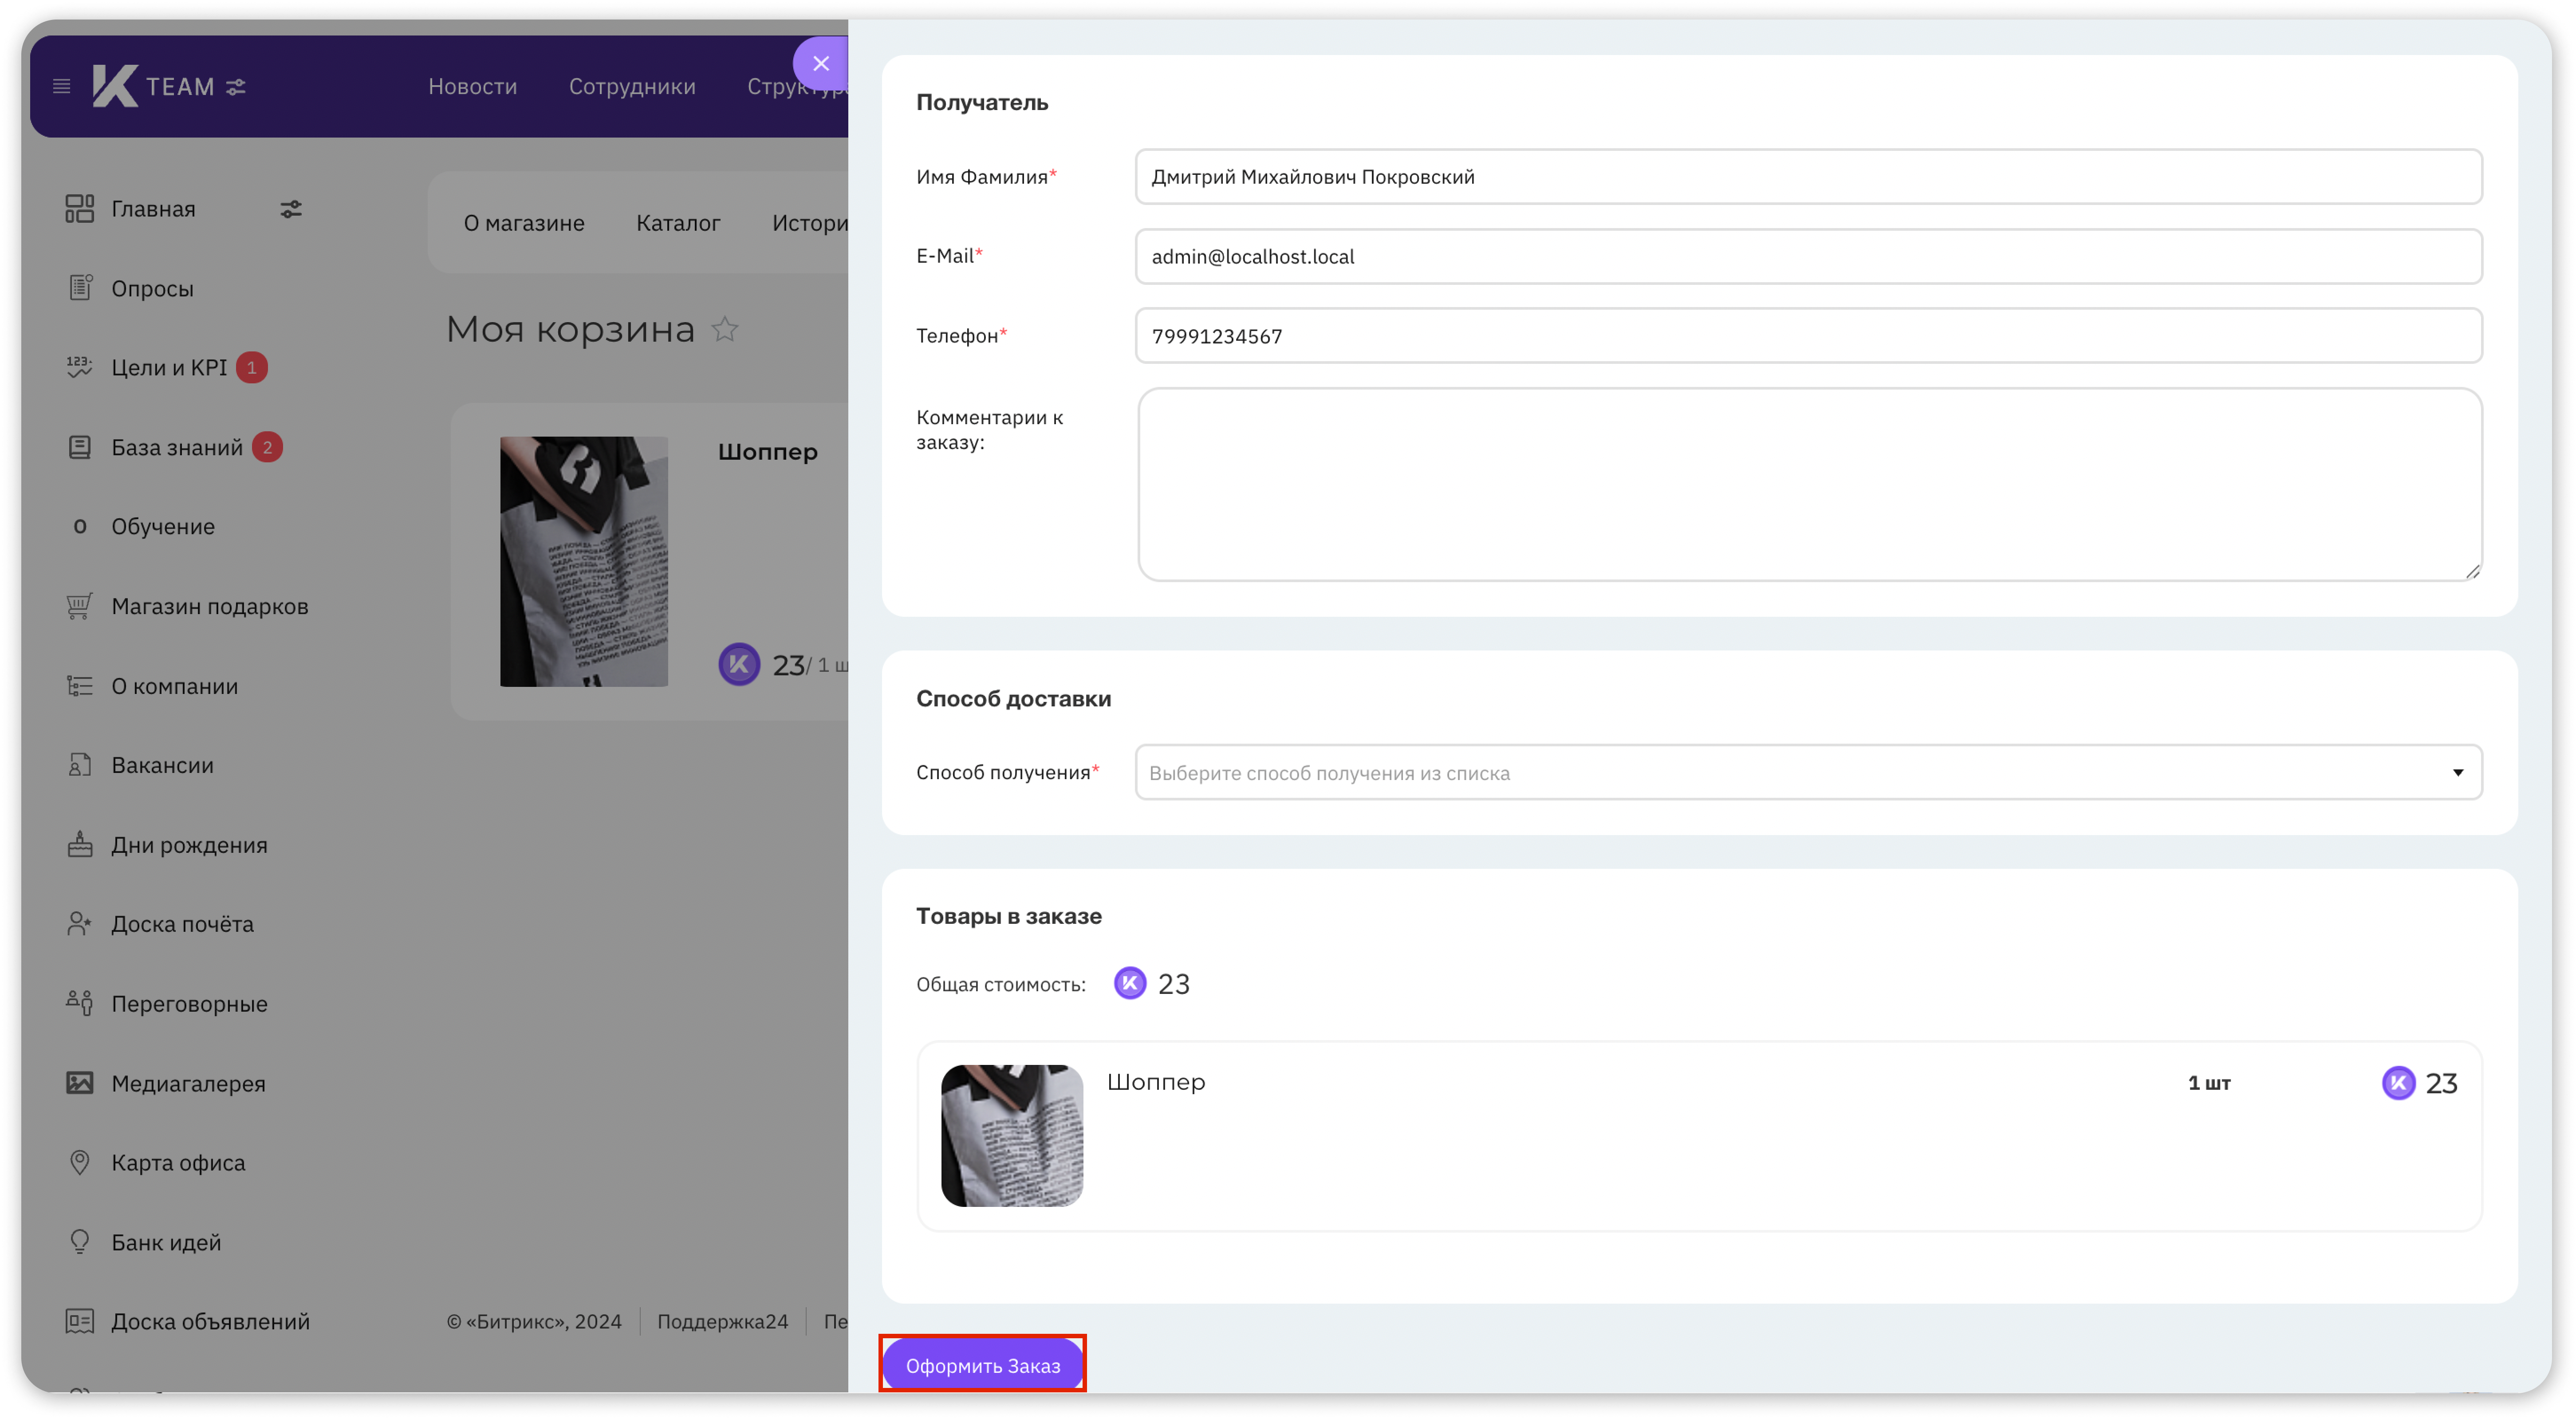The image size is (2576, 1419).
Task: Click the Цели и KPI icon
Action: (79, 367)
